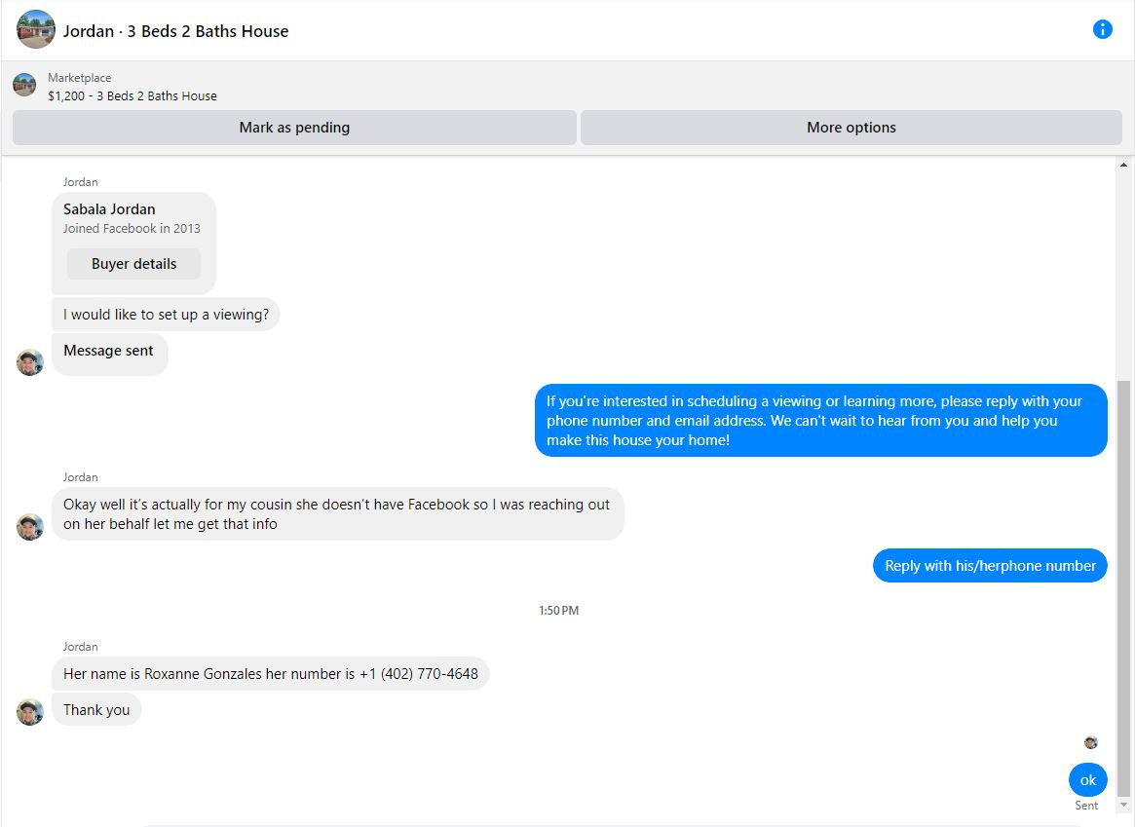Click Jordan's avatar beside cousin message
The image size is (1135, 827).
pyautogui.click(x=30, y=527)
